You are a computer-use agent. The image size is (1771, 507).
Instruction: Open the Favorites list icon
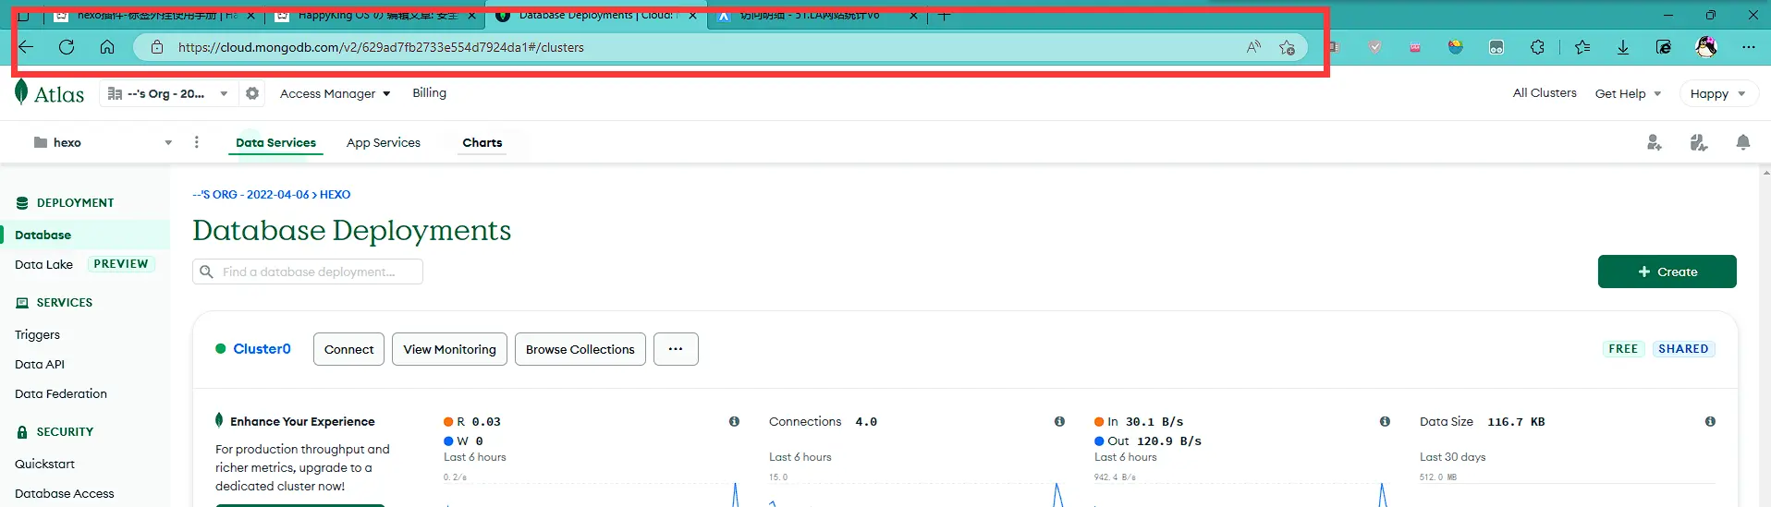[x=1582, y=47]
